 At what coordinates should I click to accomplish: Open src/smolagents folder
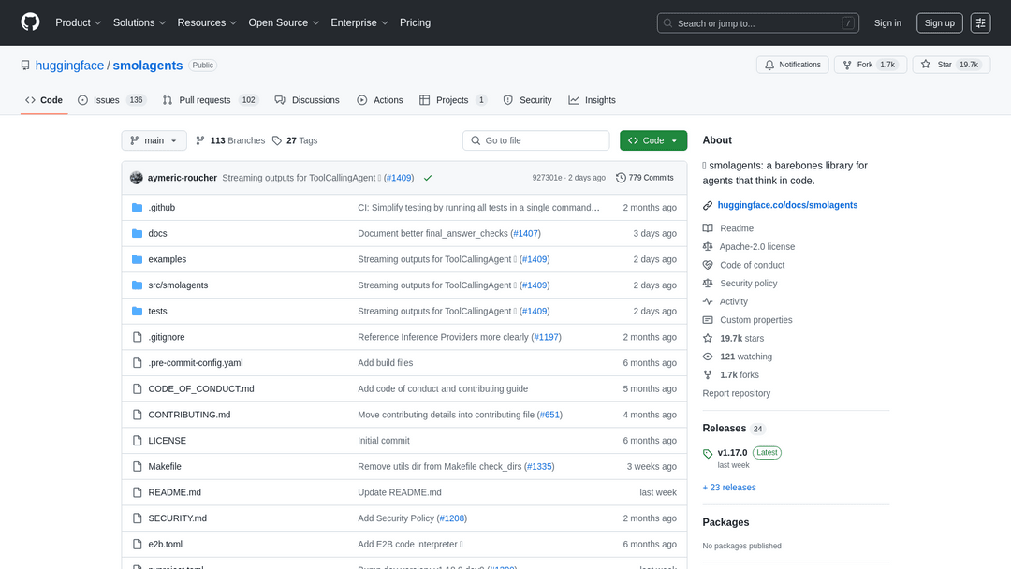pos(178,284)
